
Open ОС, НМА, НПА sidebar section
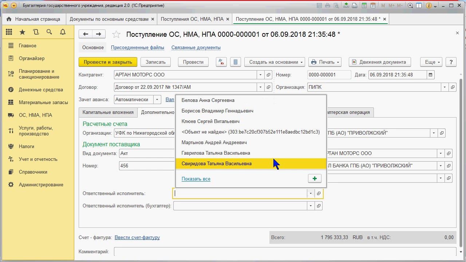(x=35, y=115)
